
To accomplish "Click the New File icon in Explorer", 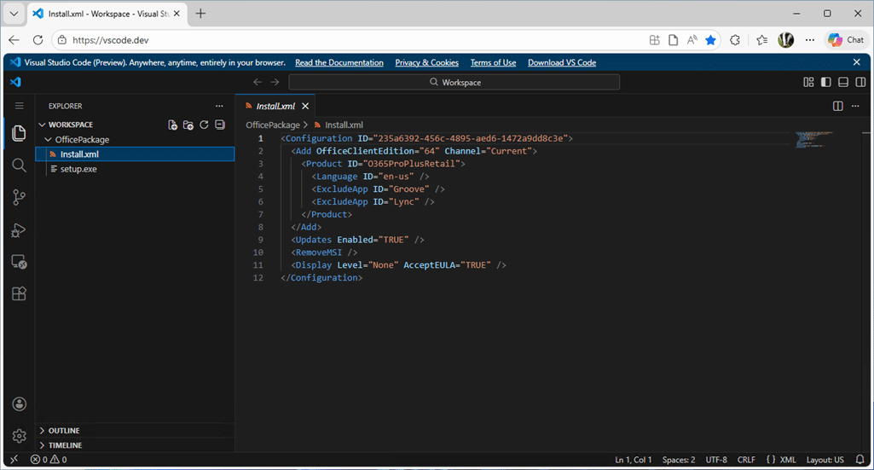I will pyautogui.click(x=173, y=125).
